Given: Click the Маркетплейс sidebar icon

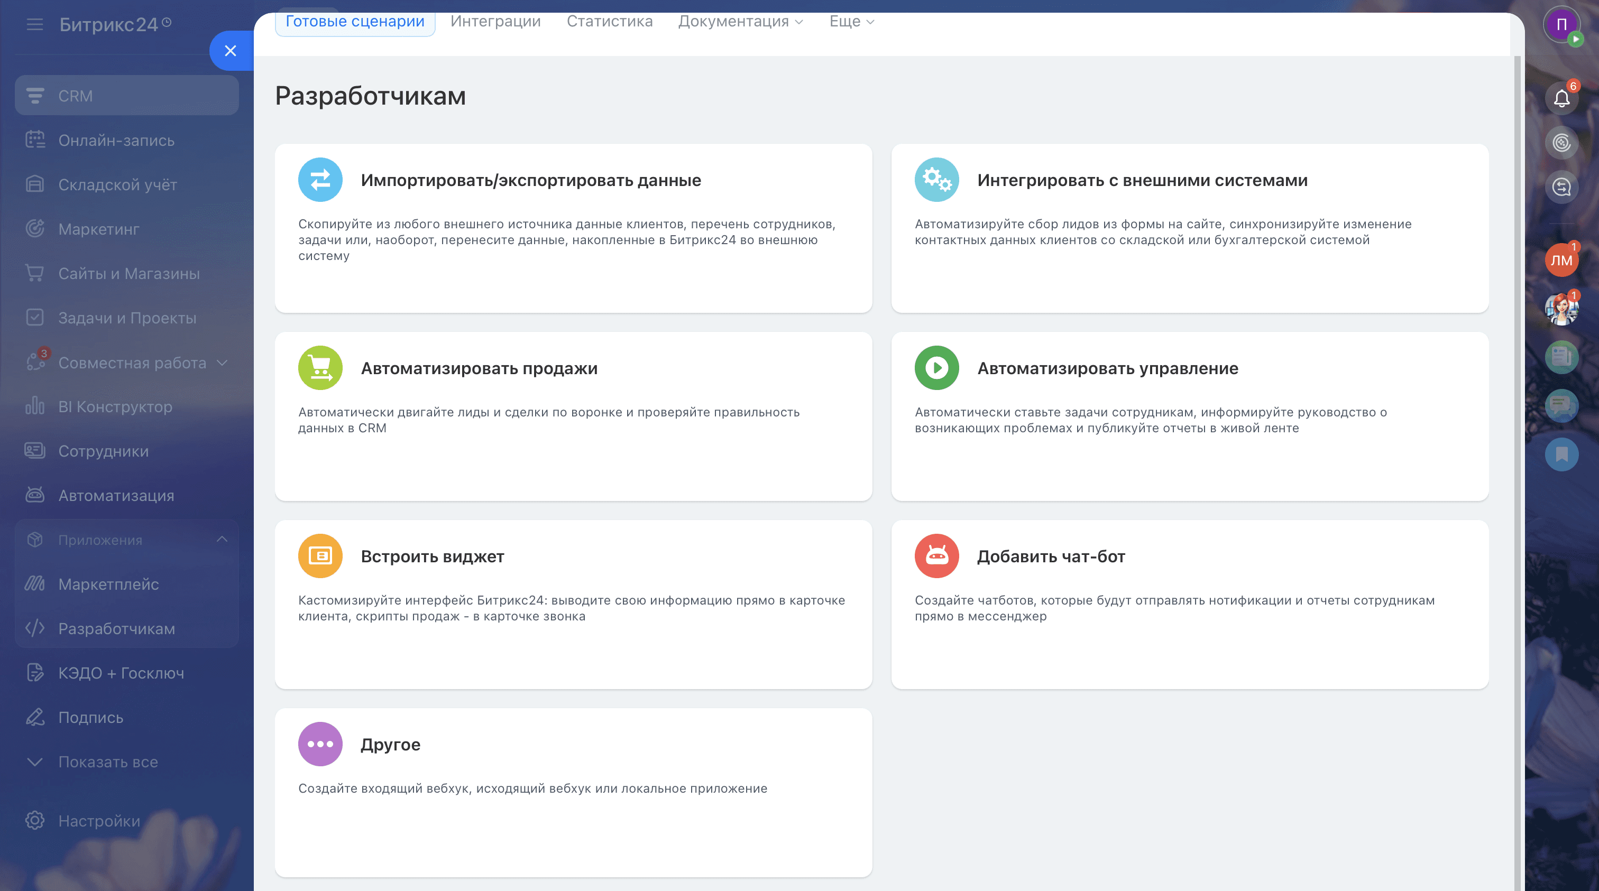Looking at the screenshot, I should (35, 583).
